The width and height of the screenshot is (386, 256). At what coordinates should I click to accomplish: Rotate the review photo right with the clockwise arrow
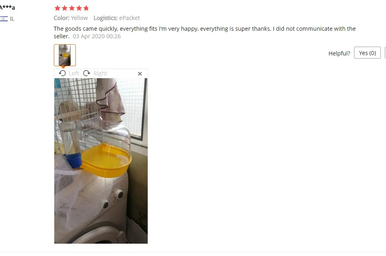tap(87, 73)
